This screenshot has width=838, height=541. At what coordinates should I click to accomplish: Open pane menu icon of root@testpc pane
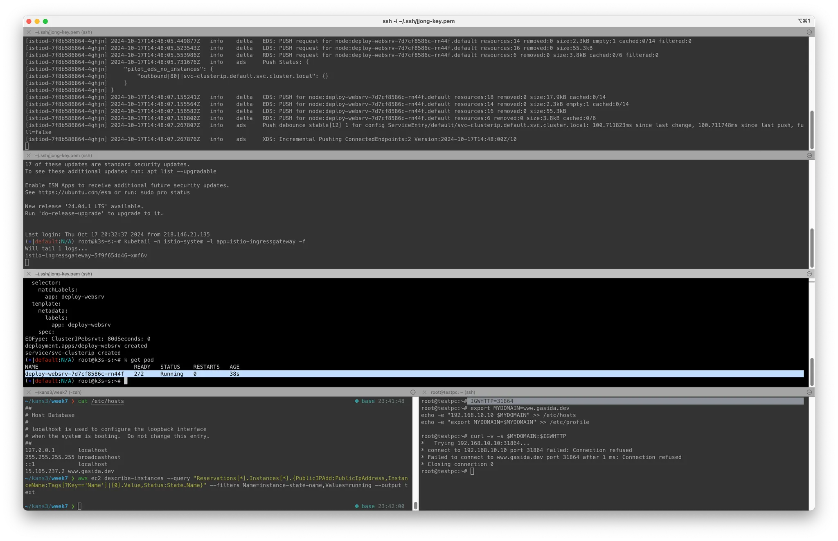[x=809, y=392]
